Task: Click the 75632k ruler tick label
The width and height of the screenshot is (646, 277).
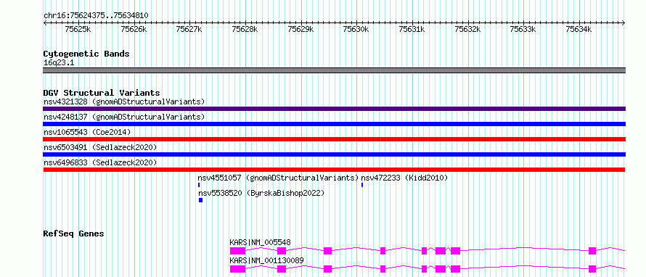Action: (467, 29)
